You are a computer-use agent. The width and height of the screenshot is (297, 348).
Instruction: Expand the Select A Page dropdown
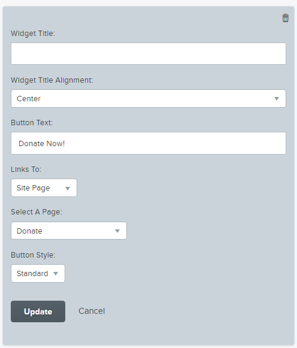point(69,231)
